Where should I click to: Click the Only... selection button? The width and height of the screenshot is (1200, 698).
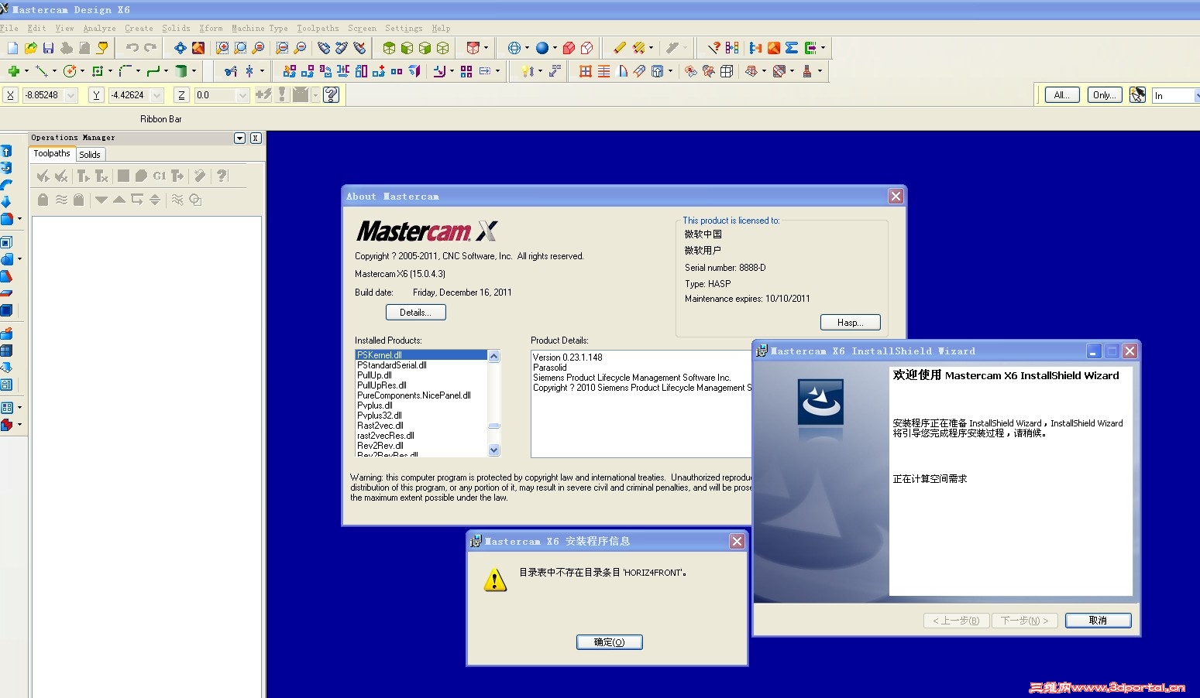1104,95
